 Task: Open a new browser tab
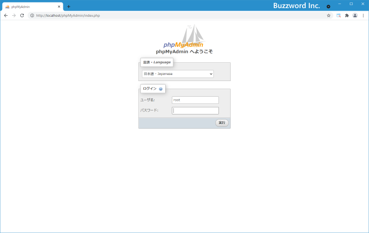[x=68, y=7]
